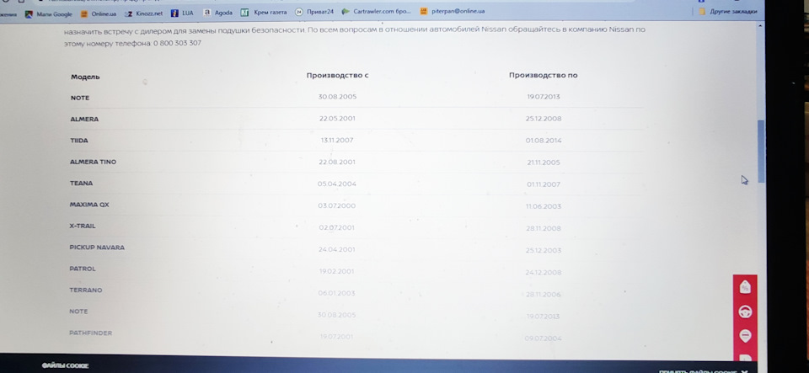This screenshot has height=373, width=809.
Task: Click PATROL end date 24.12.2008
Action: [x=544, y=273]
